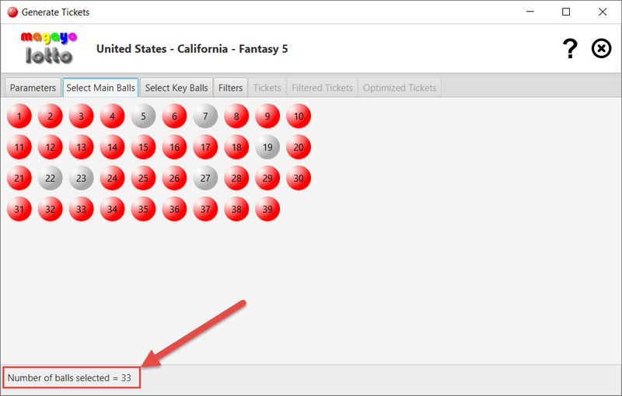622x396 pixels.
Task: Toggle ball number 25
Action: click(x=143, y=178)
